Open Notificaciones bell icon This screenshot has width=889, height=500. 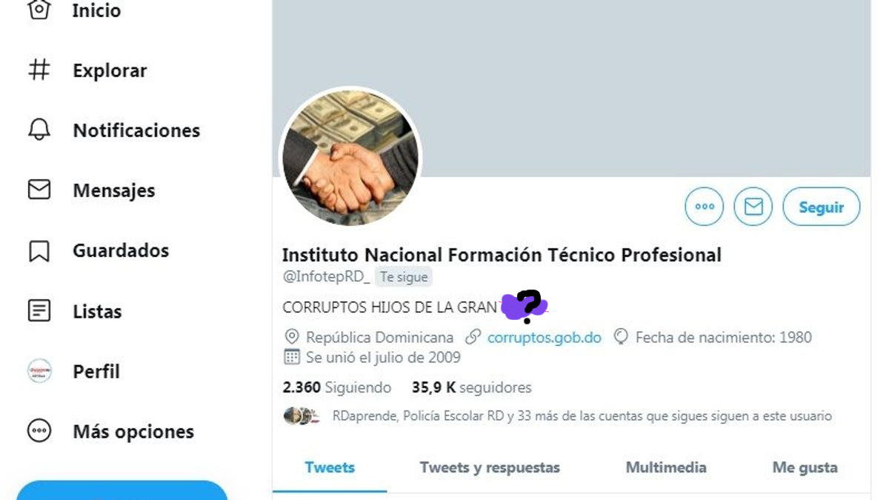coord(39,130)
